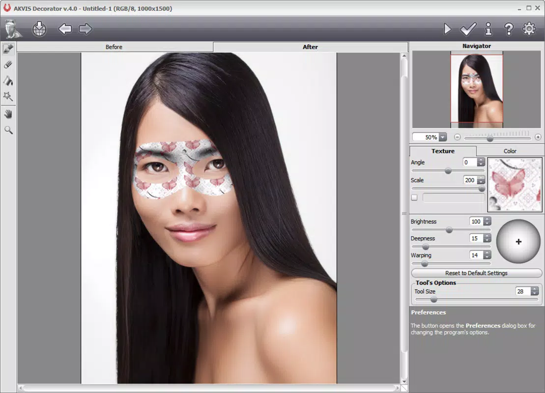Click the Brightness slider handle
The height and width of the screenshot is (393, 545).
pyautogui.click(x=449, y=230)
